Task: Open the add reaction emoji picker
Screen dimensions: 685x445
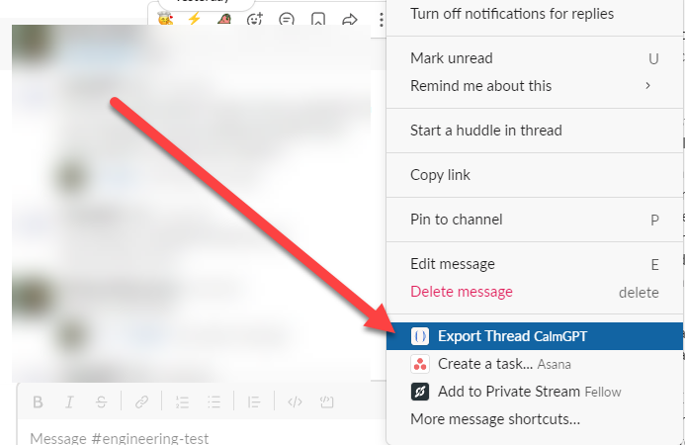Action: (255, 19)
